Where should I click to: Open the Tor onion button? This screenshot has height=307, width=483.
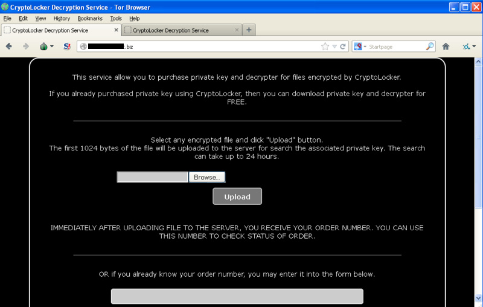click(43, 47)
